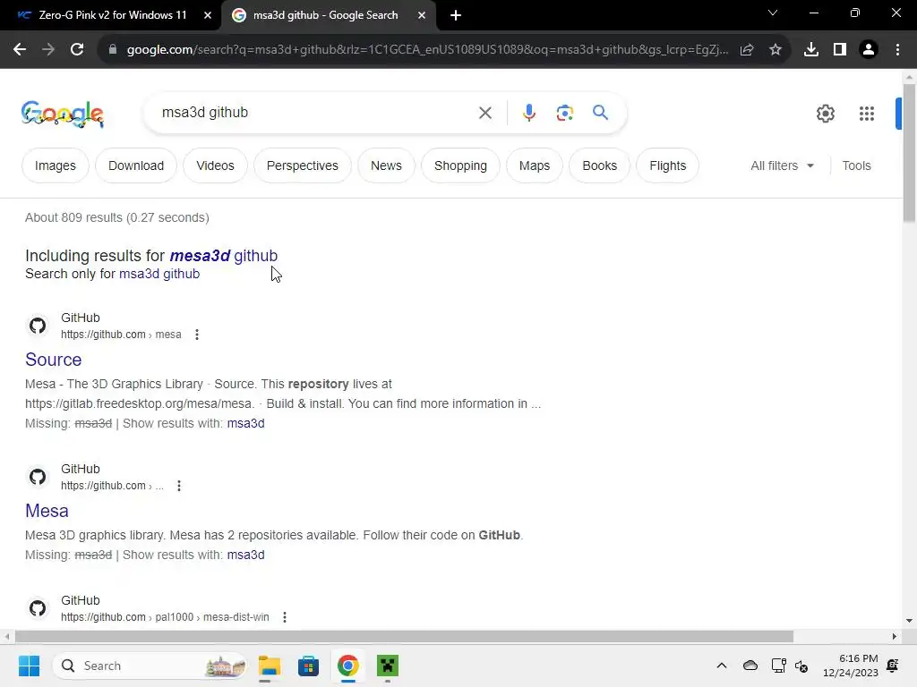Filter results by News

point(386,165)
